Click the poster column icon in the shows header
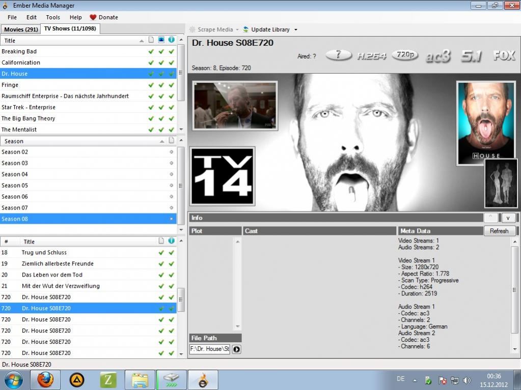The image size is (521, 390). (x=151, y=40)
